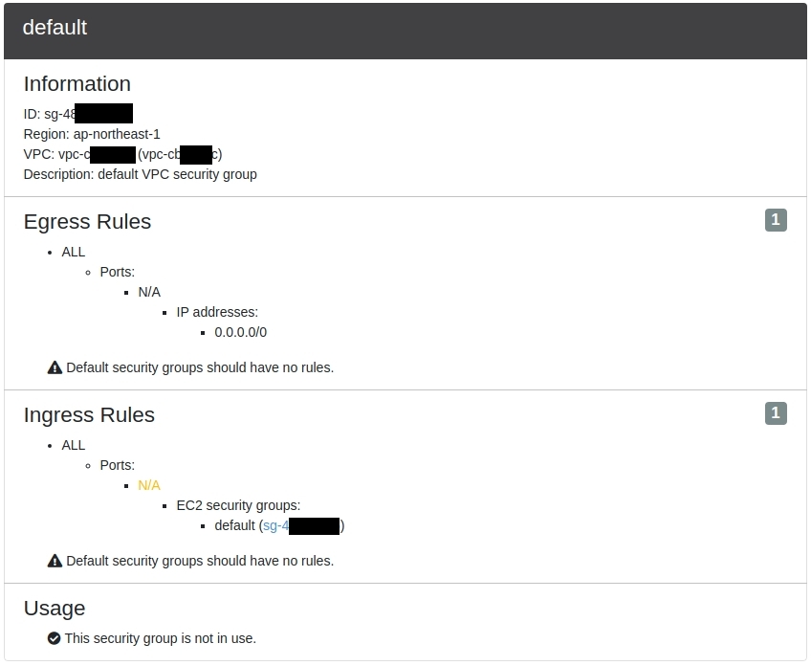Select the ALL entry under Ingress Rules
Viewport: 811px width, 666px height.
click(x=74, y=445)
